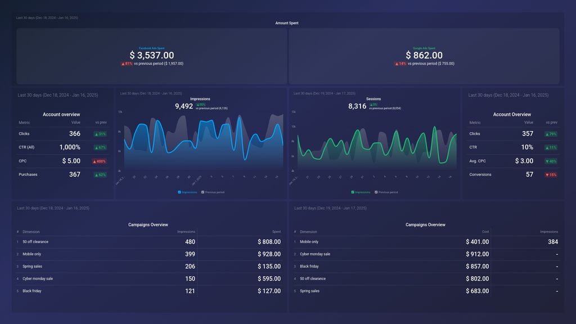Screen dimensions: 576x324
Task: Click the green 31% Clicks change badge
Action: [x=100, y=134]
